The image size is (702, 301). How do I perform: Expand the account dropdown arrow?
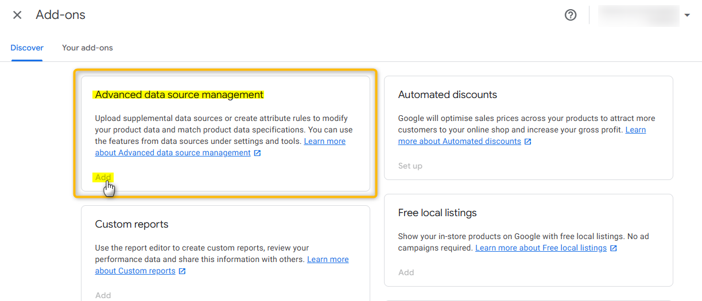(687, 15)
